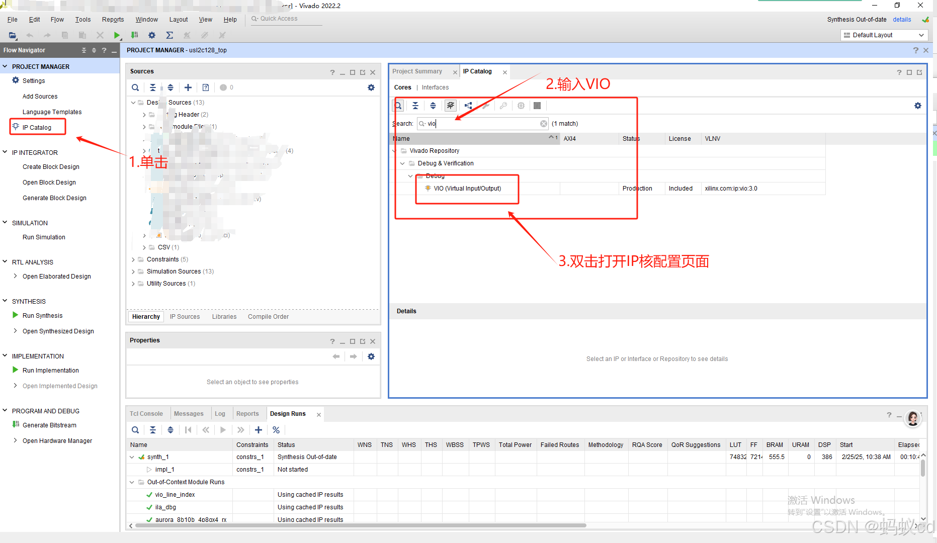Collapse the synth_1 run row
This screenshot has width=937, height=543.
coord(132,457)
